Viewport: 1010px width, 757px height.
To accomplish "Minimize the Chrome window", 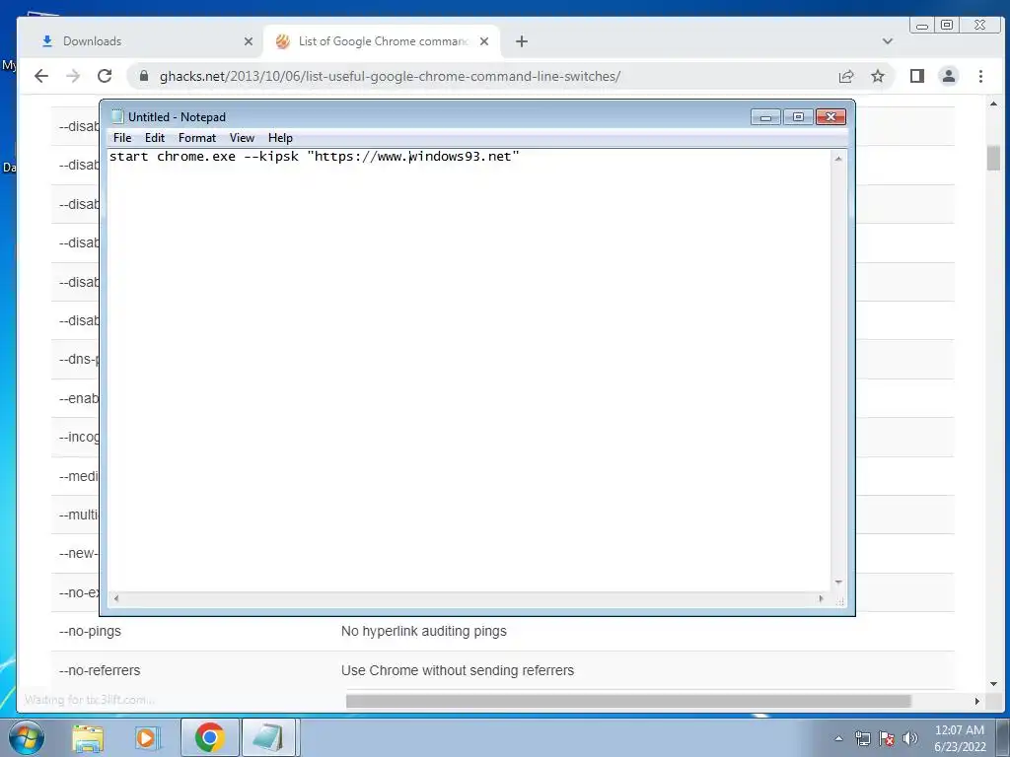I will 922,26.
